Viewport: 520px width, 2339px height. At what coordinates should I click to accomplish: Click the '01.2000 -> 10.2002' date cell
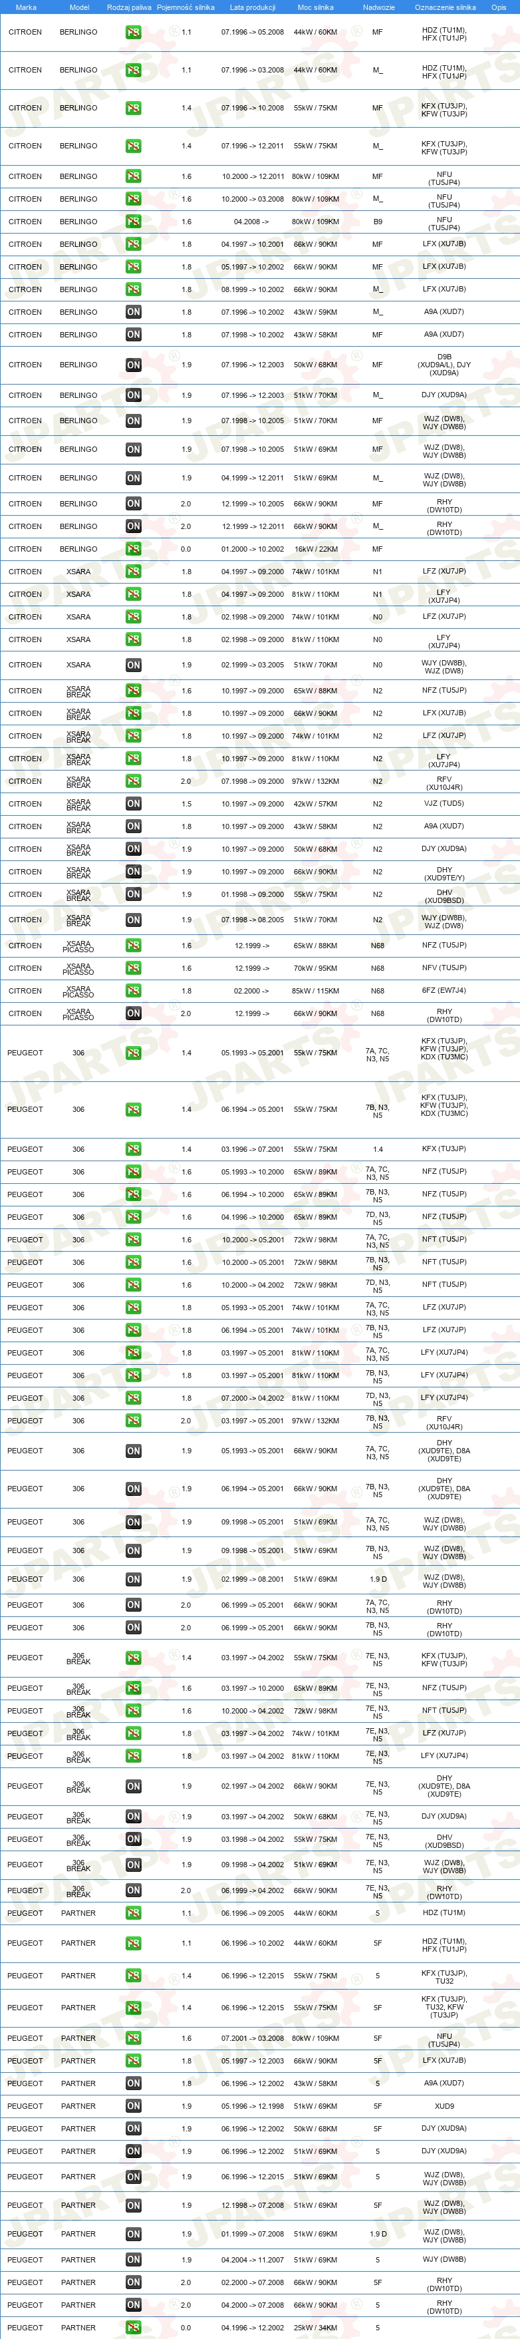tap(252, 550)
